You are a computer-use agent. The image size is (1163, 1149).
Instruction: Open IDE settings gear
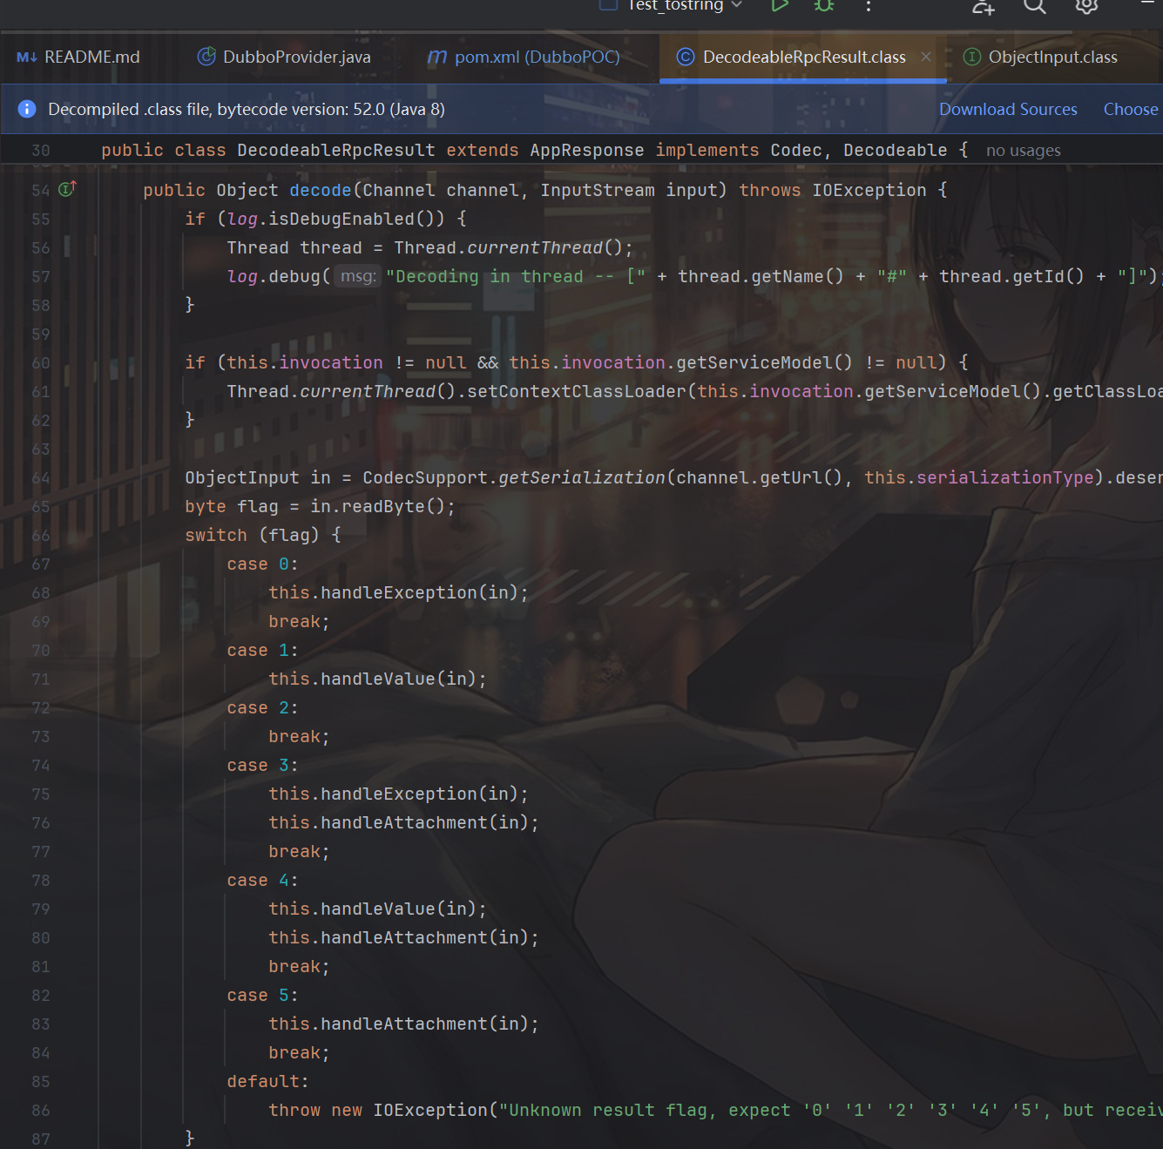(1085, 6)
